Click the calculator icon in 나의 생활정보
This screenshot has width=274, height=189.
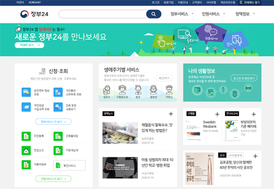(211, 93)
